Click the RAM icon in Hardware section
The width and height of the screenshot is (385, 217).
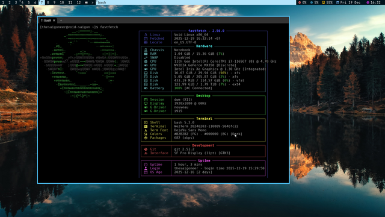tap(146, 54)
